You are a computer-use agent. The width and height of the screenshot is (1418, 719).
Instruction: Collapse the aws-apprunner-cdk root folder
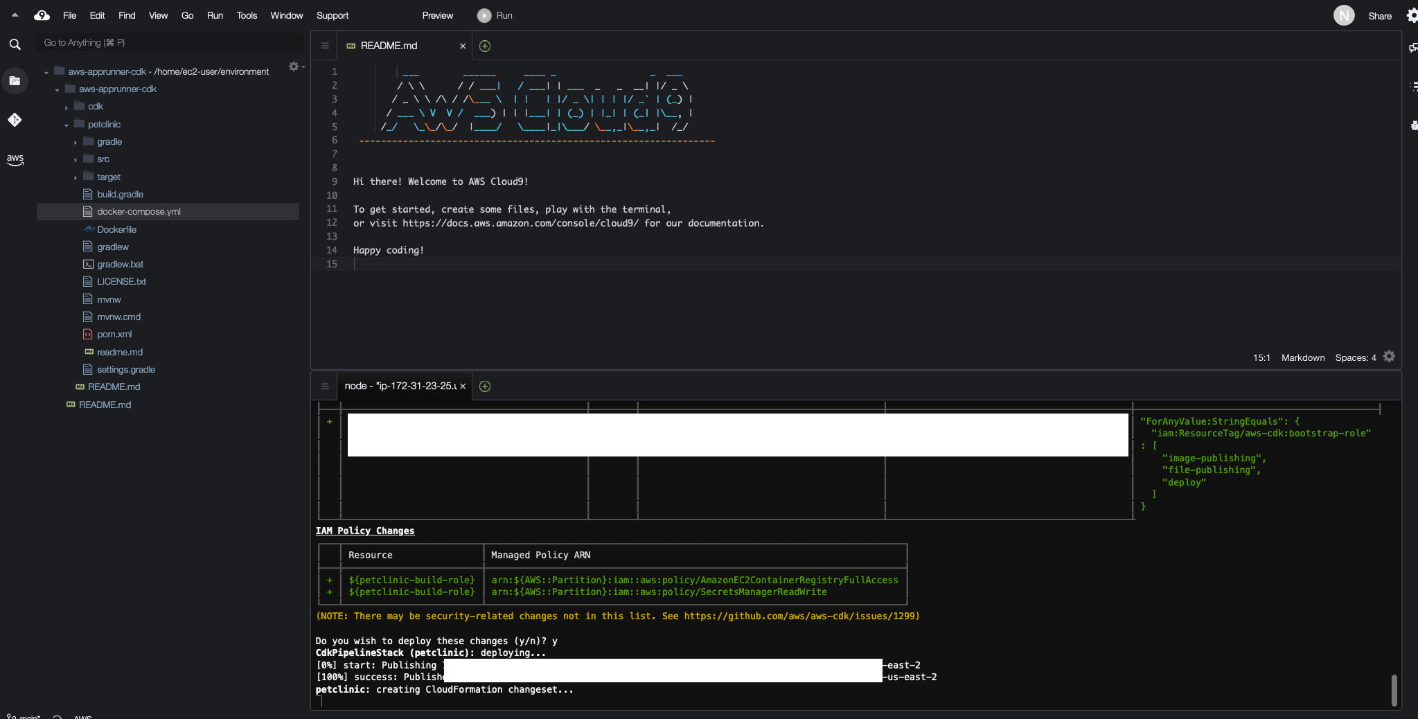(x=46, y=72)
